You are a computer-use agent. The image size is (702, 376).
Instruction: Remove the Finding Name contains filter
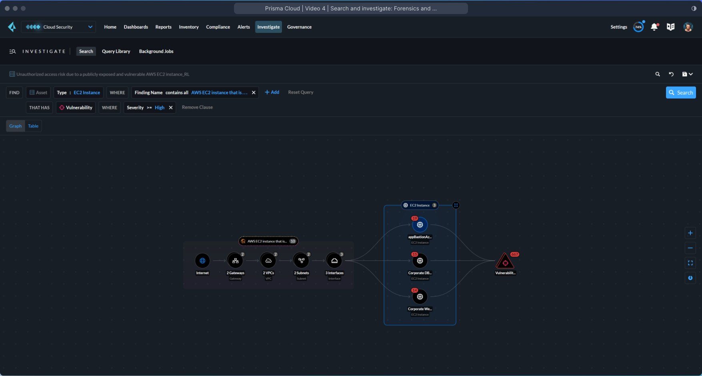[254, 92]
